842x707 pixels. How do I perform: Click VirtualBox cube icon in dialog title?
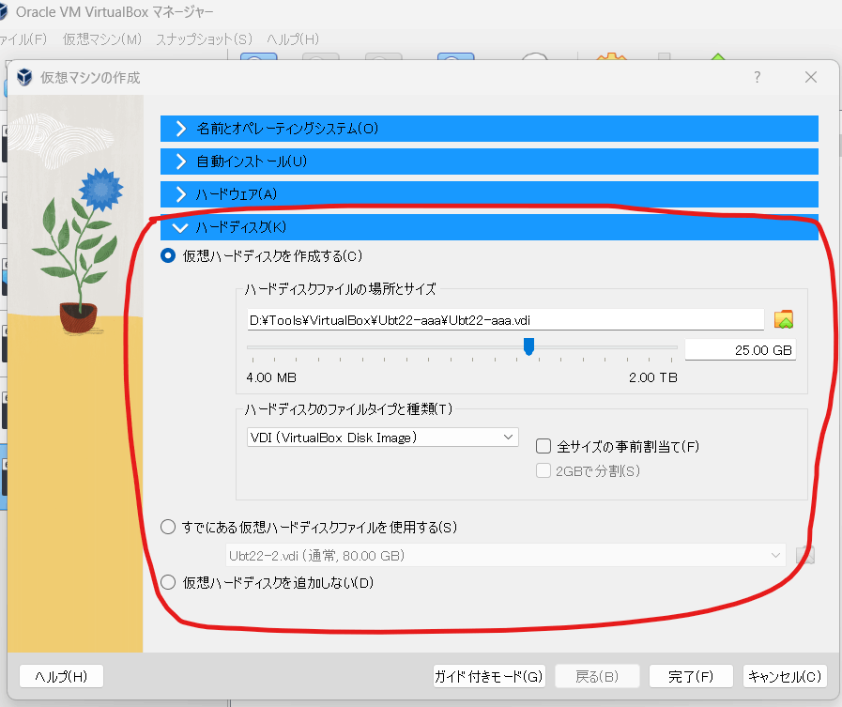coord(24,77)
